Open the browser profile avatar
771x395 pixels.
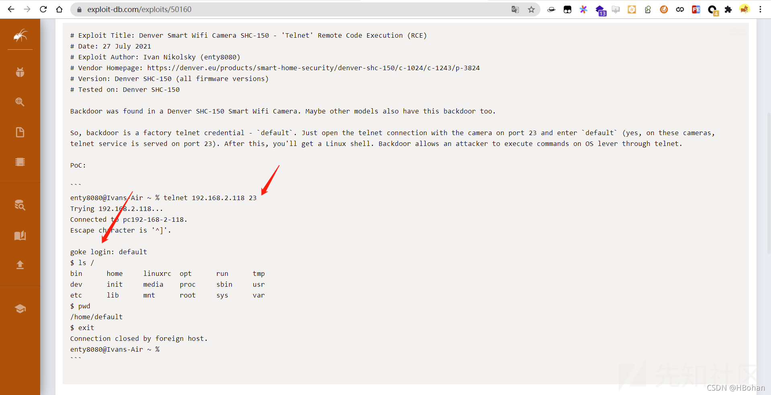(x=744, y=9)
